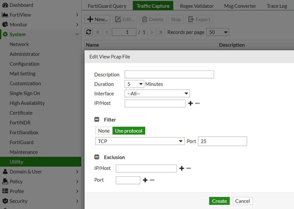Image resolution: width=294 pixels, height=209 pixels.
Task: Open Administrator menu item
Action: pos(24,54)
